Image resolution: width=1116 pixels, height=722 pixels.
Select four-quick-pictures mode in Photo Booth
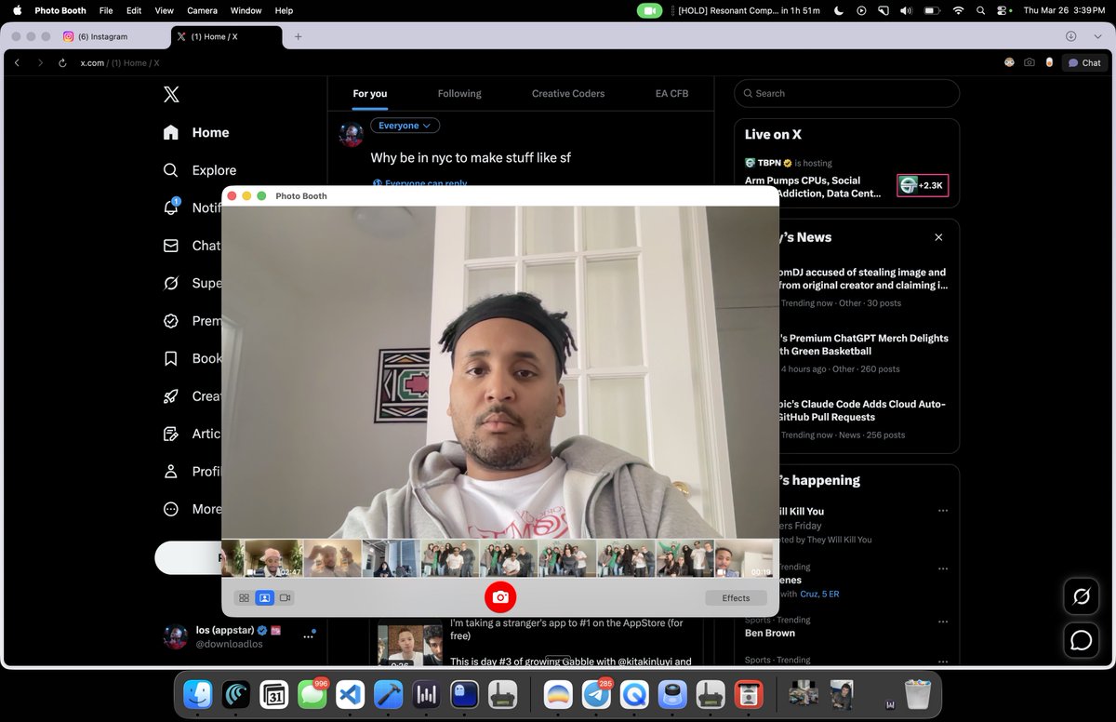point(244,598)
